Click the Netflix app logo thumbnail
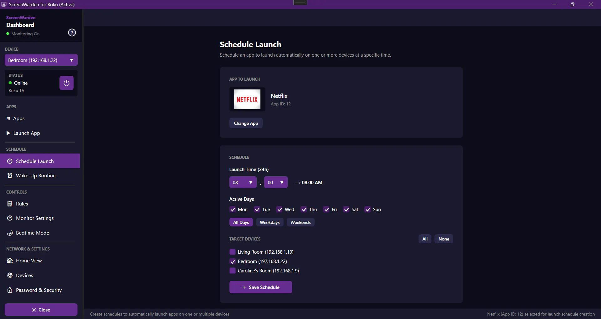Screen dimensions: 601x319 click(247, 99)
